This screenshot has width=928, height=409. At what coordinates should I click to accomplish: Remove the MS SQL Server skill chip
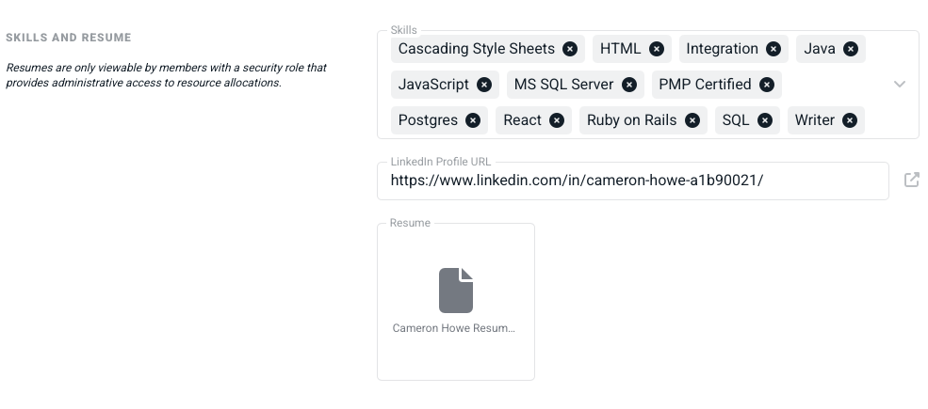click(629, 85)
